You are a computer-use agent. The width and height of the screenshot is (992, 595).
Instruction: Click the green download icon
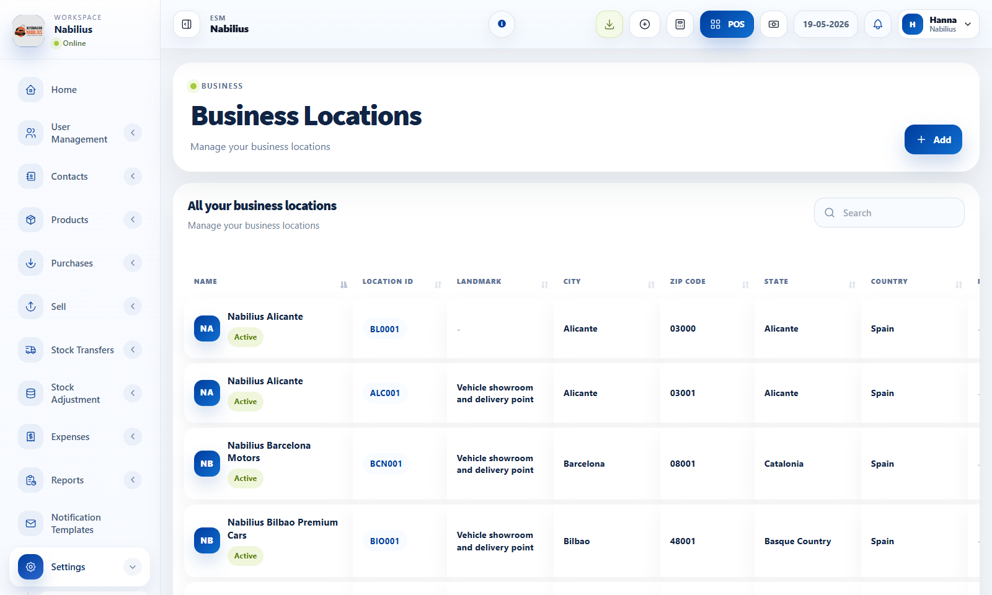[x=609, y=24]
